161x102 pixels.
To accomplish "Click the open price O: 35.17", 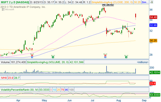I will (49, 2).
